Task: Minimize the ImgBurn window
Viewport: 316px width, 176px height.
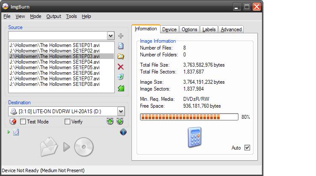Action: tap(236, 7)
